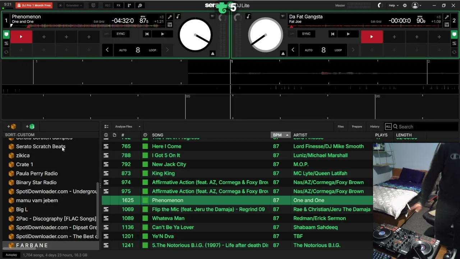Play deck 1

click(162, 34)
